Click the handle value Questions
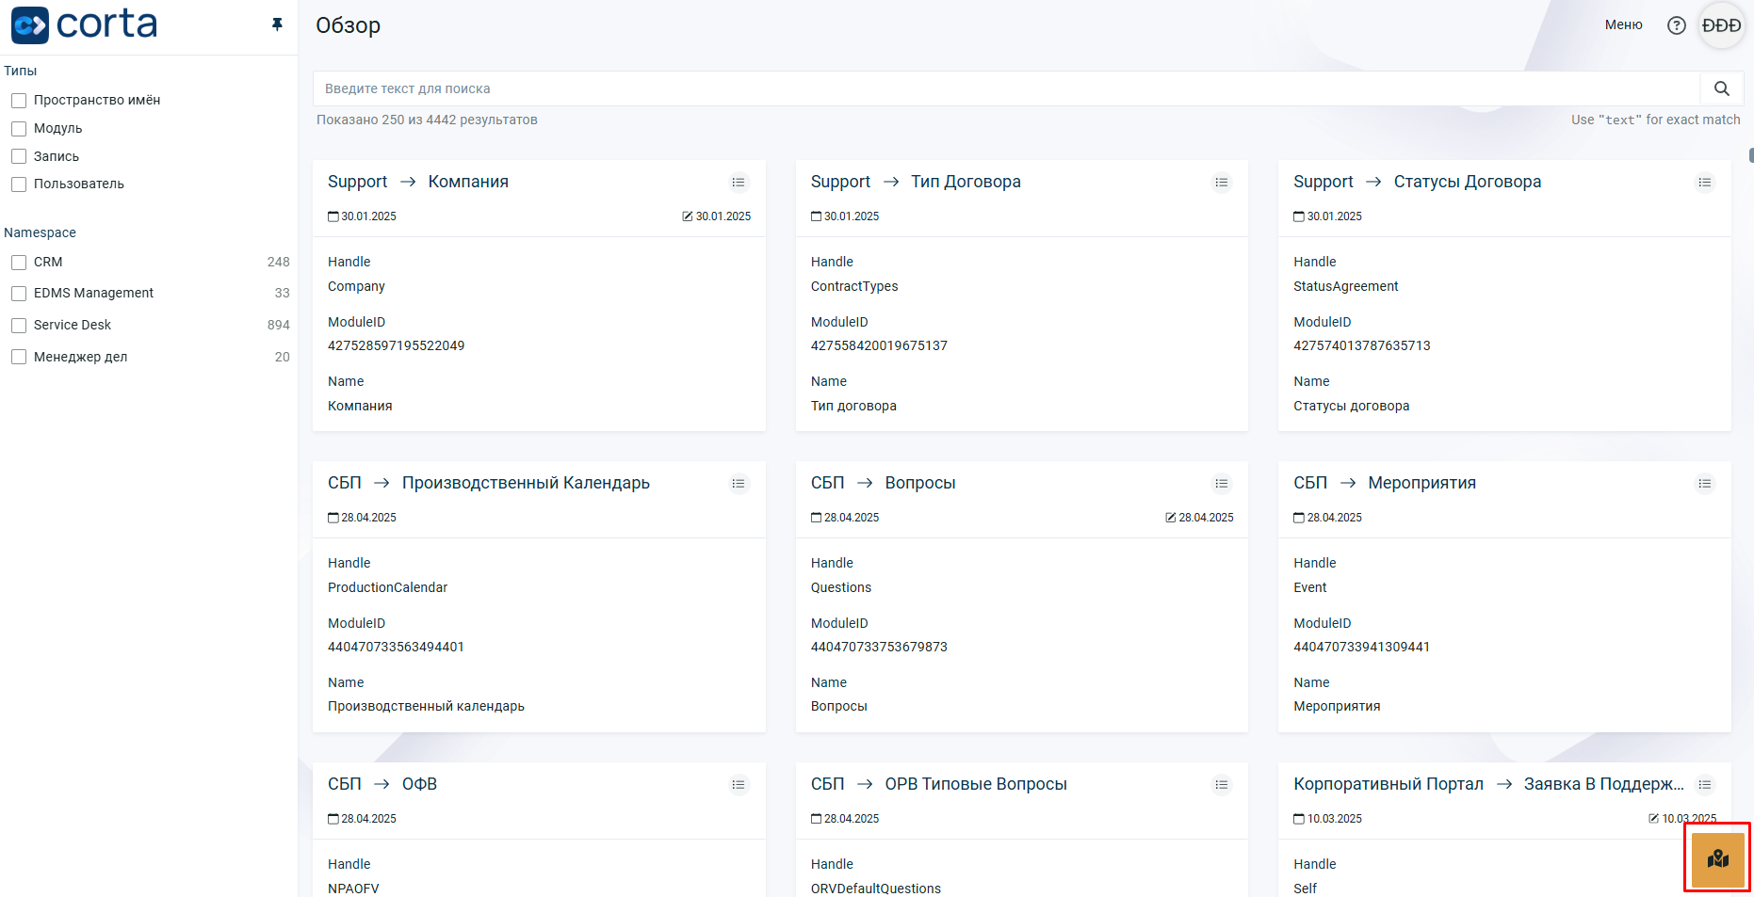The width and height of the screenshot is (1754, 897). (x=841, y=587)
